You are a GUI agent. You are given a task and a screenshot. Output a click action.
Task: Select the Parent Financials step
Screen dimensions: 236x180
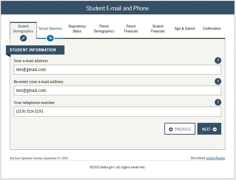click(x=131, y=29)
